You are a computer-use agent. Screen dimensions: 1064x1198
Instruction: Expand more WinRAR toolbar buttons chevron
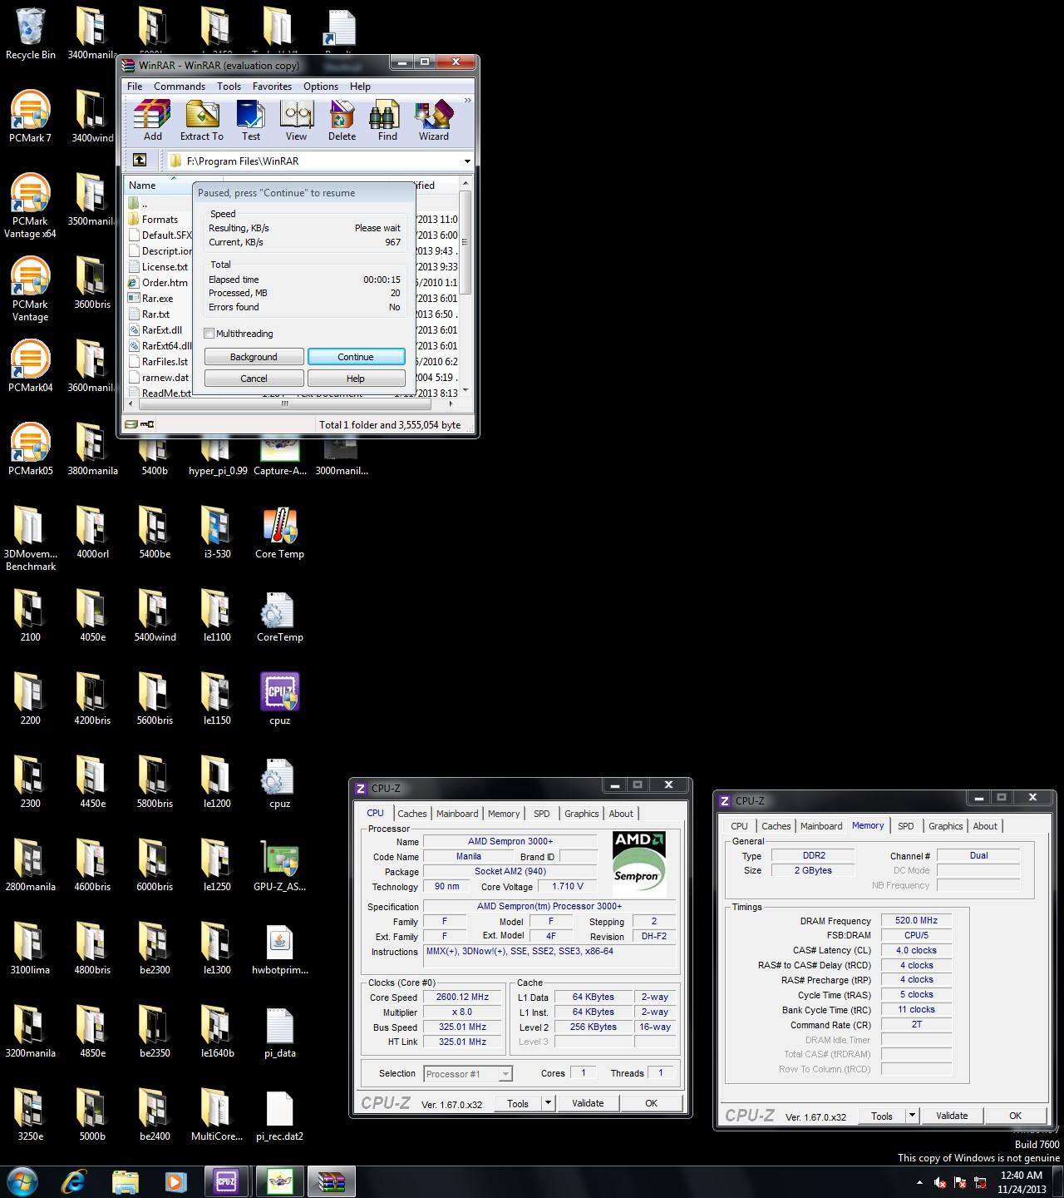coord(467,101)
